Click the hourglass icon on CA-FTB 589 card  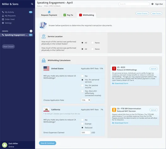click(114, 110)
